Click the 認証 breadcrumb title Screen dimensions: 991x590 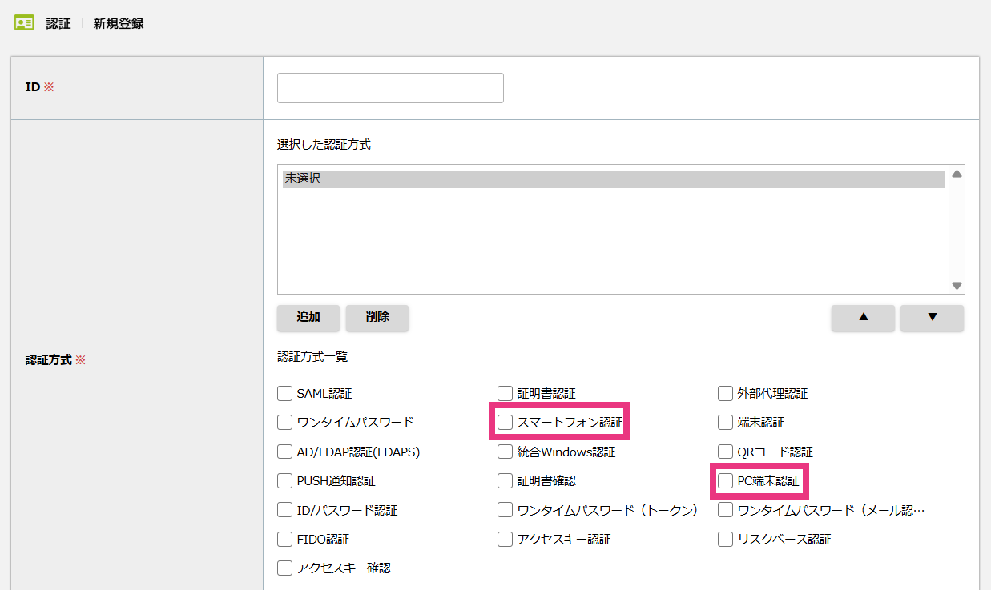[x=58, y=23]
